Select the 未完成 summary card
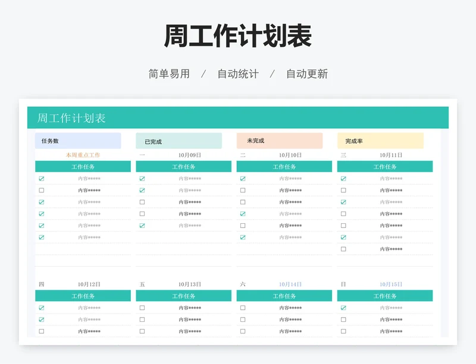Image resolution: width=476 pixels, height=364 pixels. 280,141
